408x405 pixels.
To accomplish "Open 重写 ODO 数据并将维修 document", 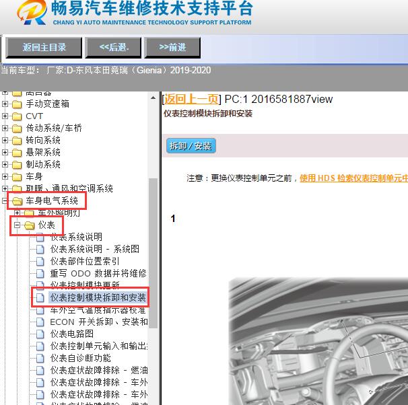I will click(98, 273).
